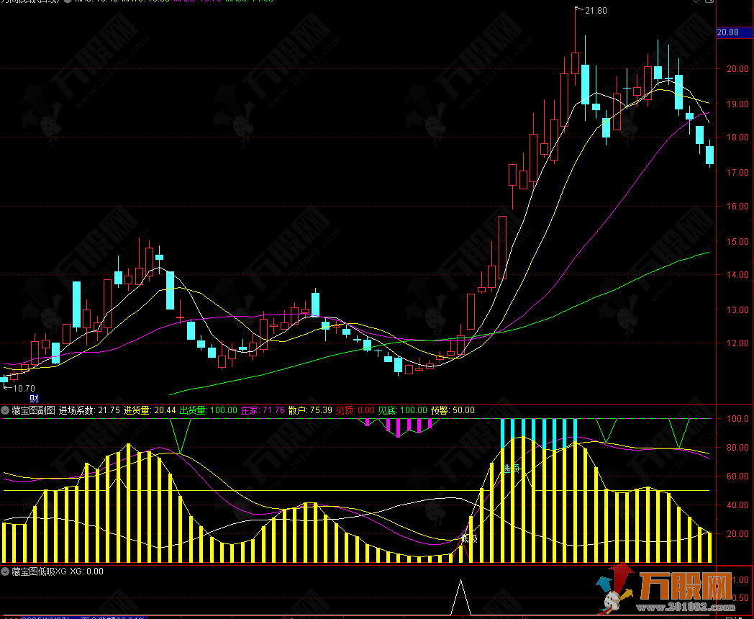Select the 藏宝图副图 indicator name label
This screenshot has width=754, height=619.
coord(33,410)
